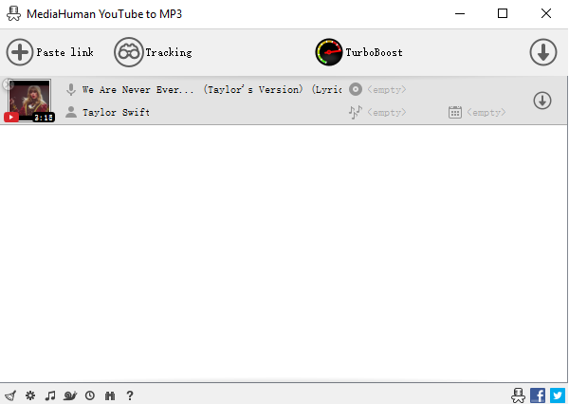Start all downloads with toolbar arrow button
Viewport: 569px width, 404px height.
click(542, 52)
